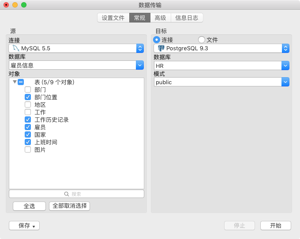This screenshot has width=300, height=239.
Task: Toggle the partial-select checkbox beside 表
Action: (x=21, y=82)
